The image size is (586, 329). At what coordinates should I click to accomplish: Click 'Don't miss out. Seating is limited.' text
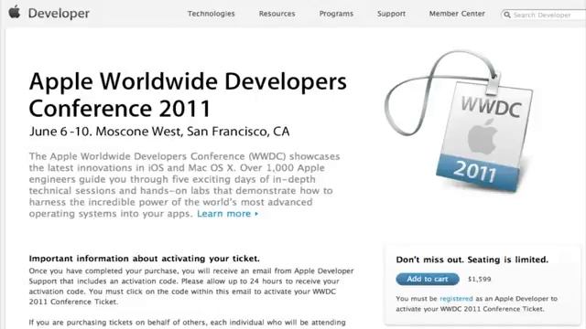coord(472,260)
